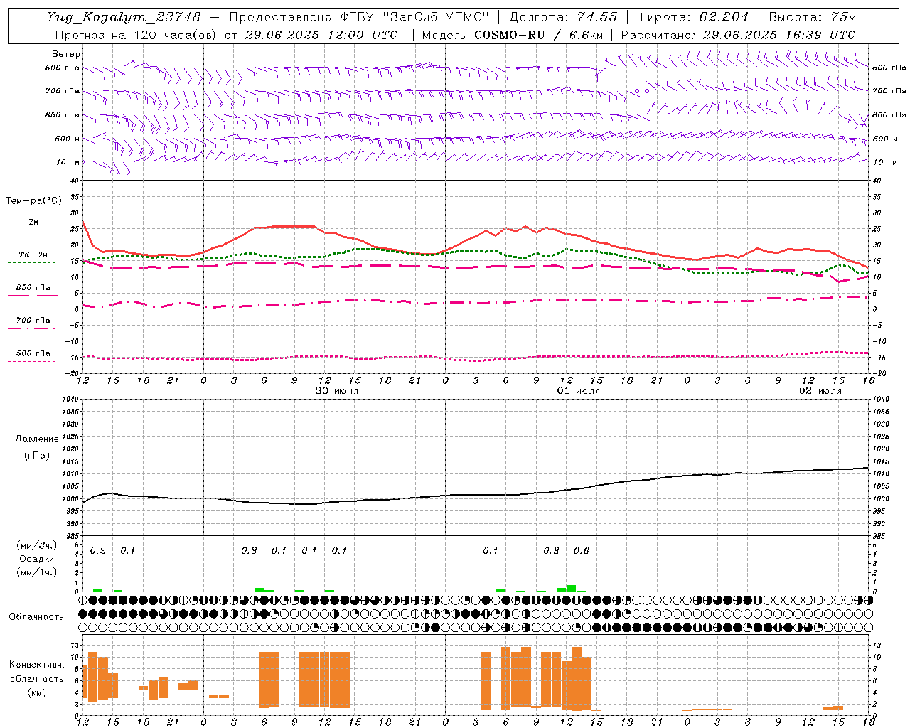Image resolution: width=910 pixels, height=728 pixels.
Task: Click the Рассчитано: 29.06.2025 16:39 UTC text
Action: (x=738, y=35)
